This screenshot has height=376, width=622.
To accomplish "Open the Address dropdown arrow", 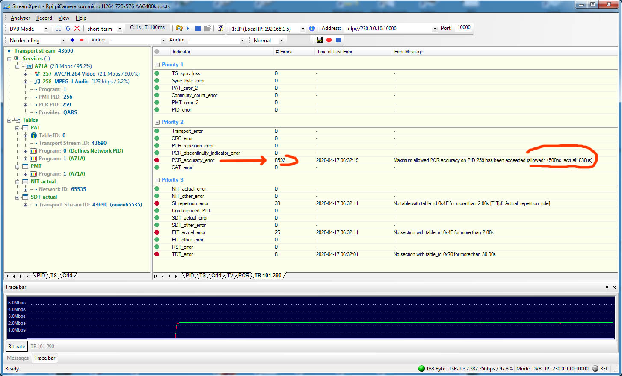I will point(435,29).
